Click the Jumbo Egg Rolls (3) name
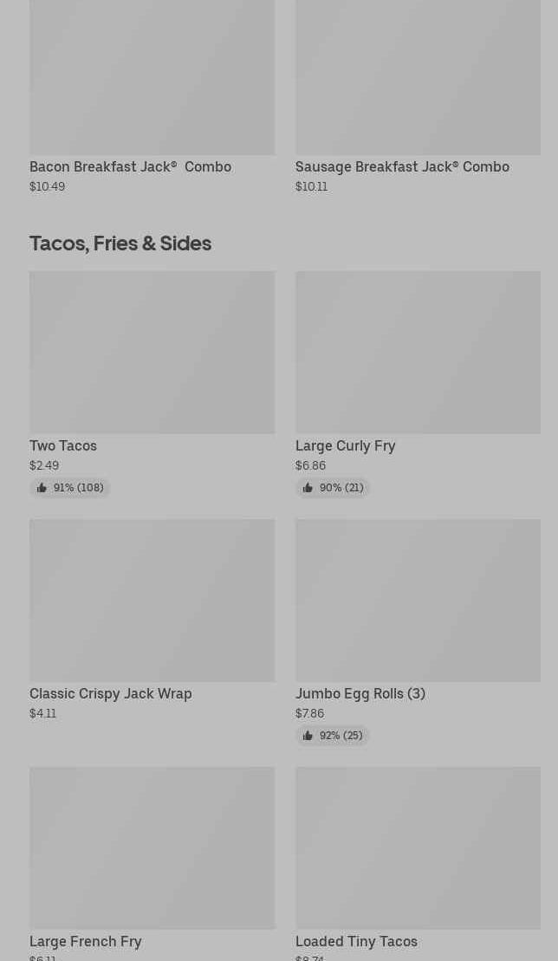 (x=360, y=693)
